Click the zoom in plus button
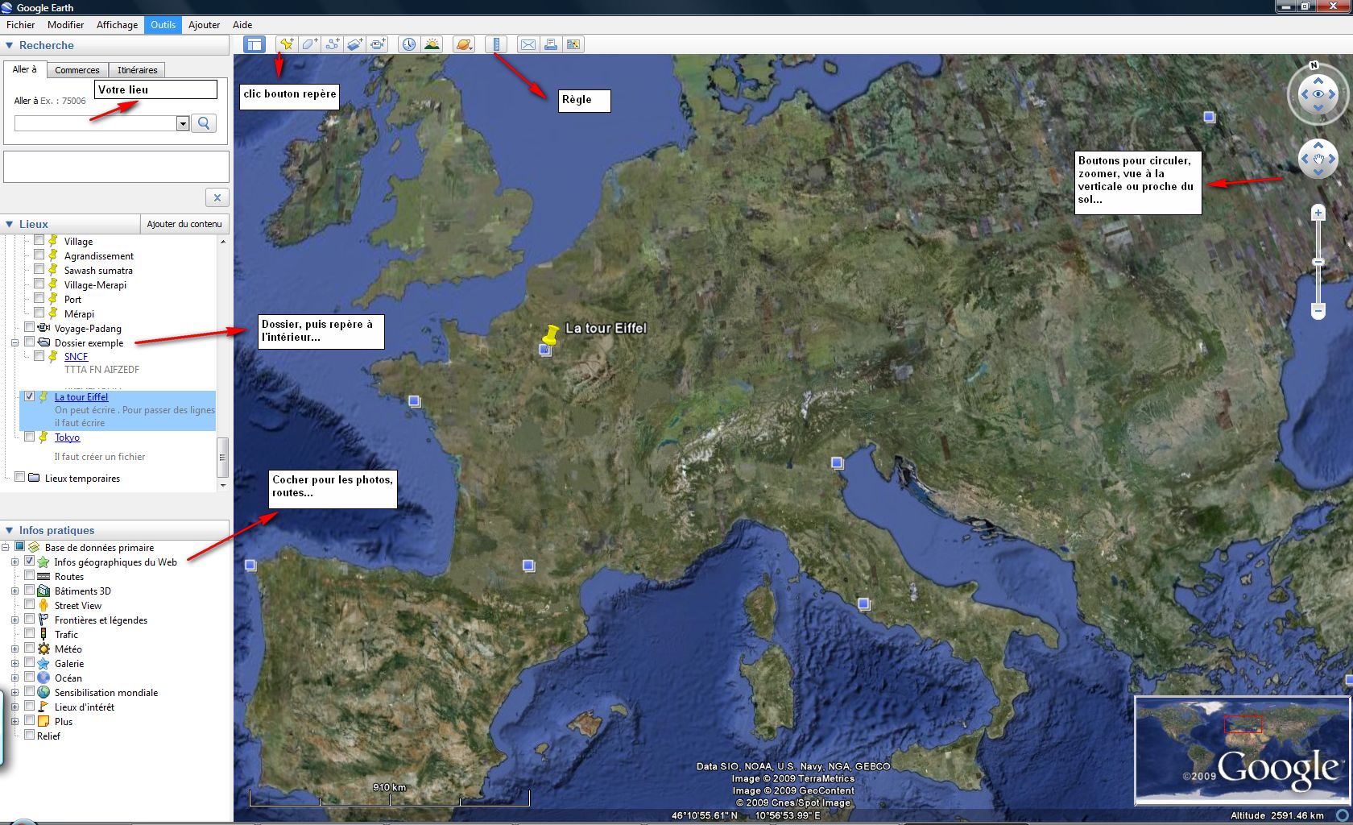 point(1318,213)
